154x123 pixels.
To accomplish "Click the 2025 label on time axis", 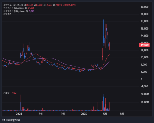I will (x=84, y=114).
